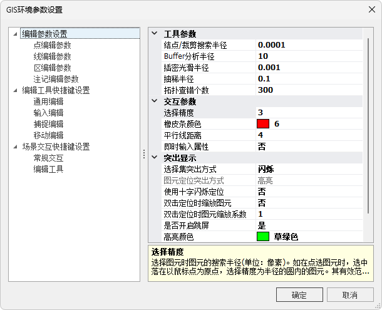Image resolution: width=382 pixels, height=310 pixels.
Task: Click the green 高亮颜色 swatch
Action: [263, 237]
